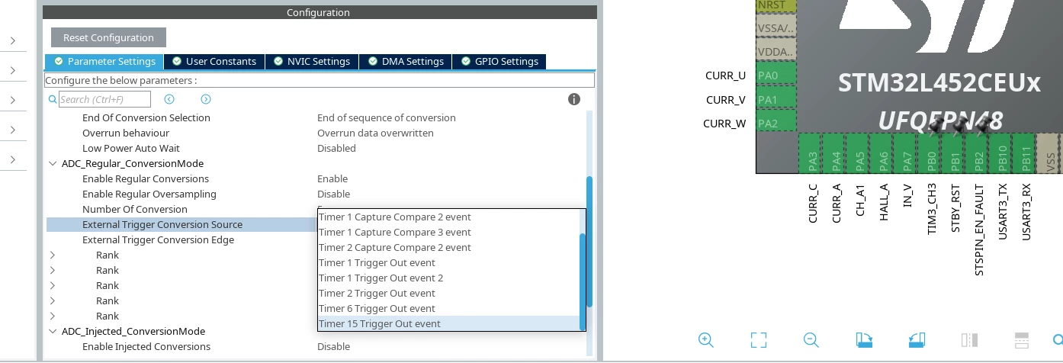Switch to the GPIO Settings tab
The height and width of the screenshot is (363, 1063).
coord(499,62)
